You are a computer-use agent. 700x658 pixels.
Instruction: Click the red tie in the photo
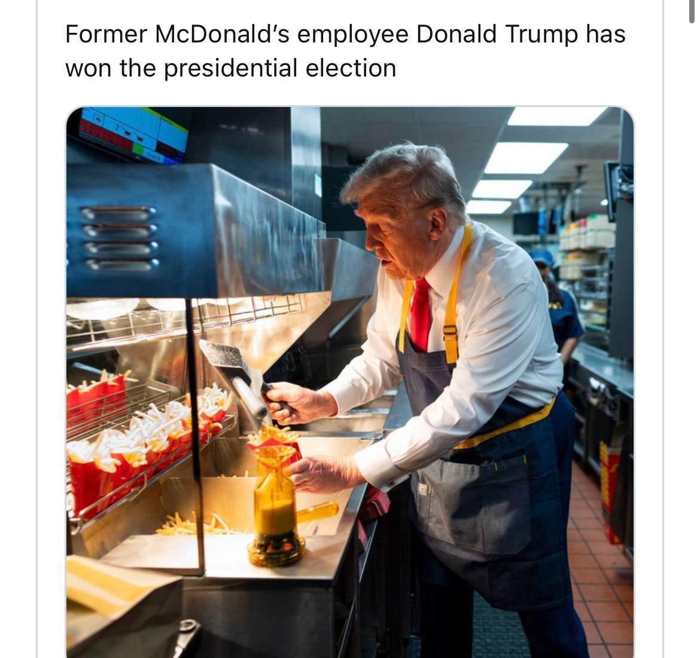coord(420,315)
